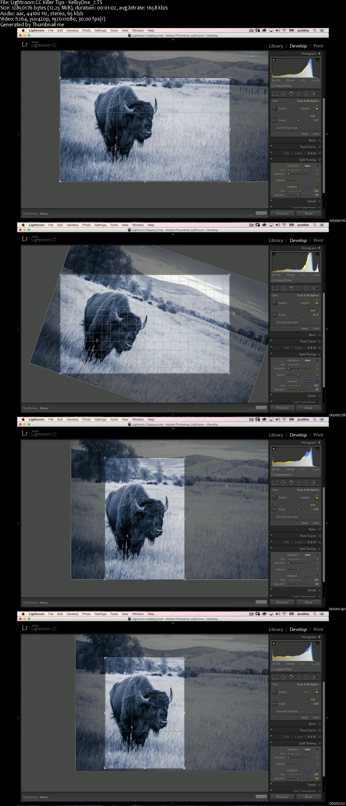Pick the Crop Frame tool icon in 00:00:16 frame
346x806 pixels.
tap(275, 108)
